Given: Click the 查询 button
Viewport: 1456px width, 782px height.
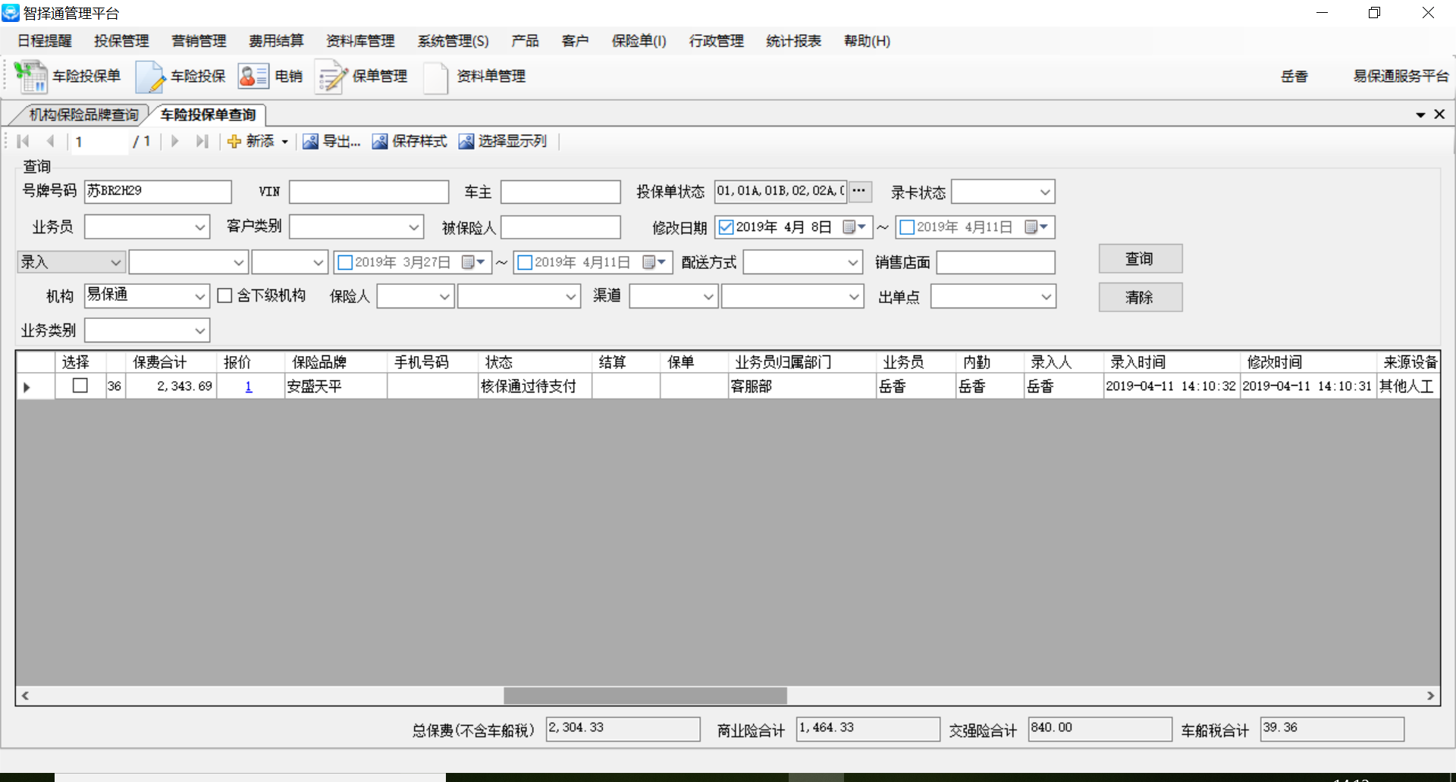Looking at the screenshot, I should point(1140,259).
